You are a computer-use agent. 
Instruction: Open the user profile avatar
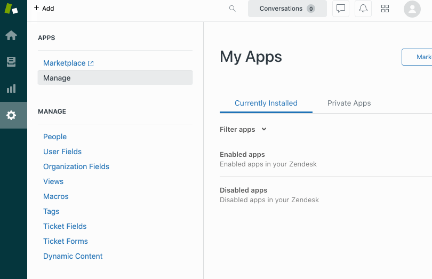[412, 9]
